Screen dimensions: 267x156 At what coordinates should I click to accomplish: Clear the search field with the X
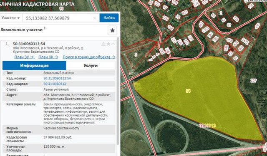point(95,18)
